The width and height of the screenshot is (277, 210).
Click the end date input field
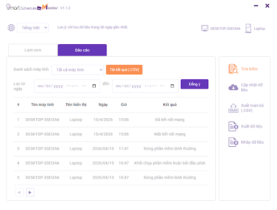145,86
